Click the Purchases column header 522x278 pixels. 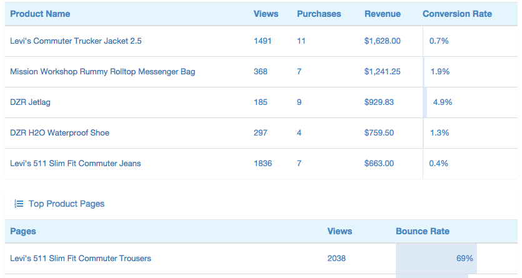pos(319,14)
